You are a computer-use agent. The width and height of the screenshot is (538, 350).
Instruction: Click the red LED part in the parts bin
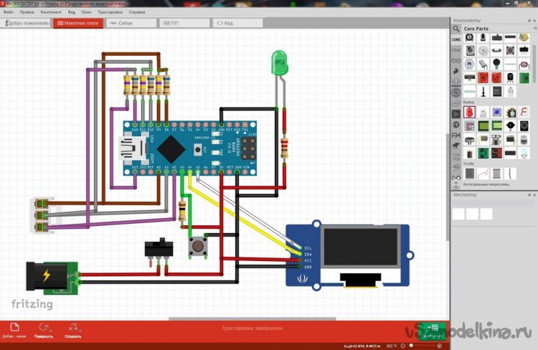pos(469,112)
